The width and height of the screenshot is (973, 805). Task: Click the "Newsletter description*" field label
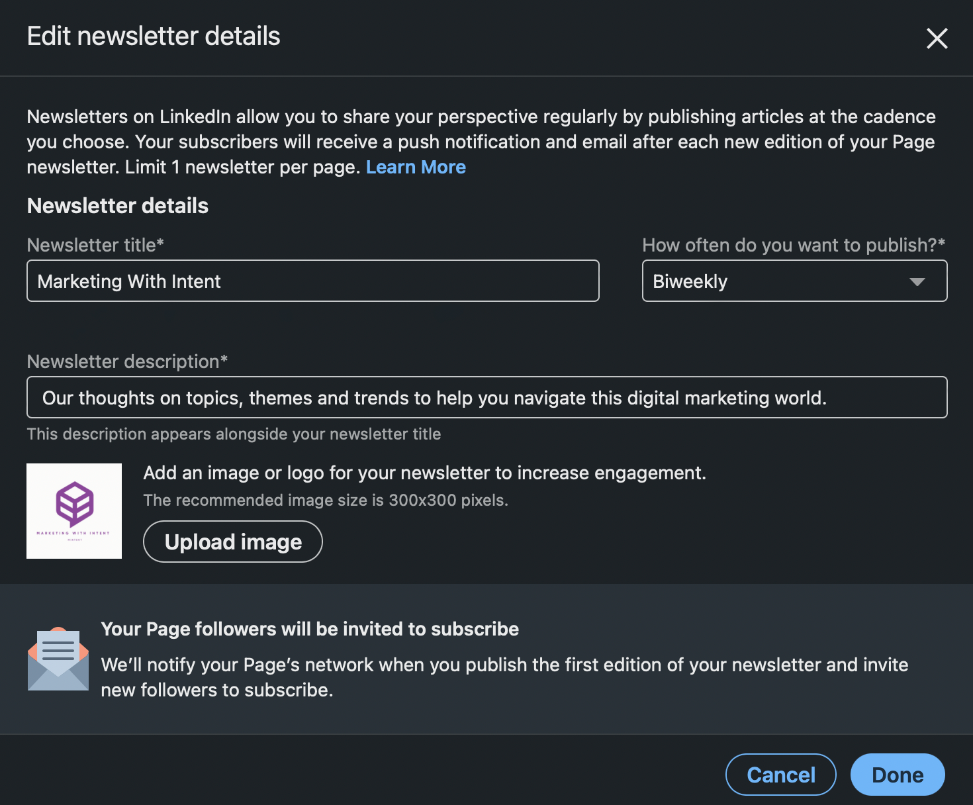pos(127,361)
